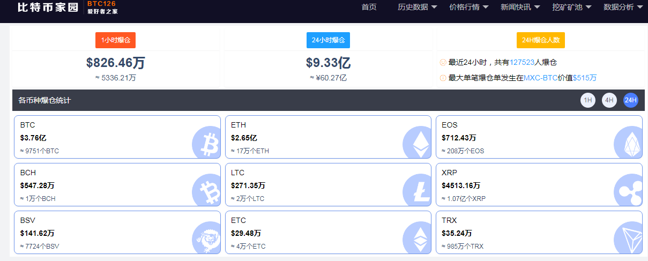This screenshot has width=648, height=261.
Task: Click LTC amount $271.35万
Action: [x=248, y=185]
